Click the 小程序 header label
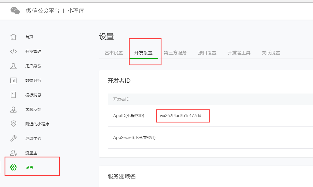This screenshot has height=187, width=313. pyautogui.click(x=76, y=11)
